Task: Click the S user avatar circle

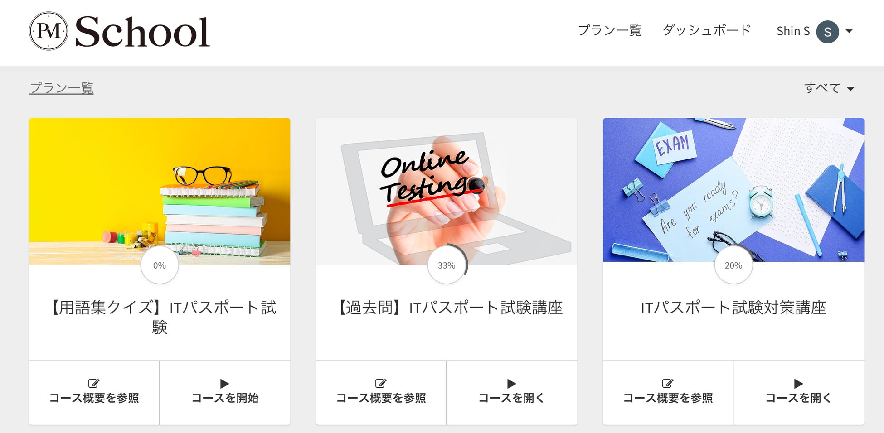Action: coord(827,32)
